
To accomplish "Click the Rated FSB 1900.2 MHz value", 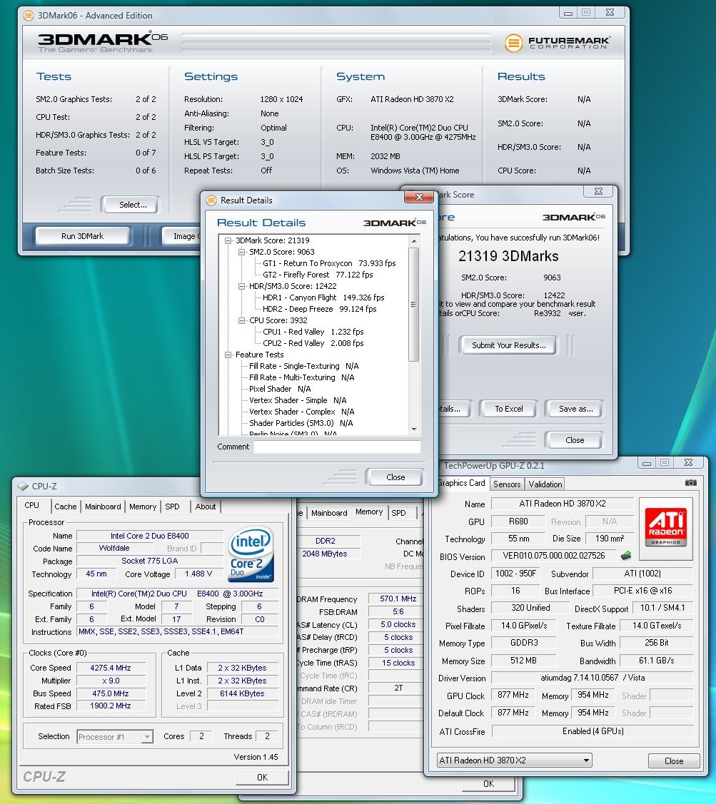I will coord(111,706).
